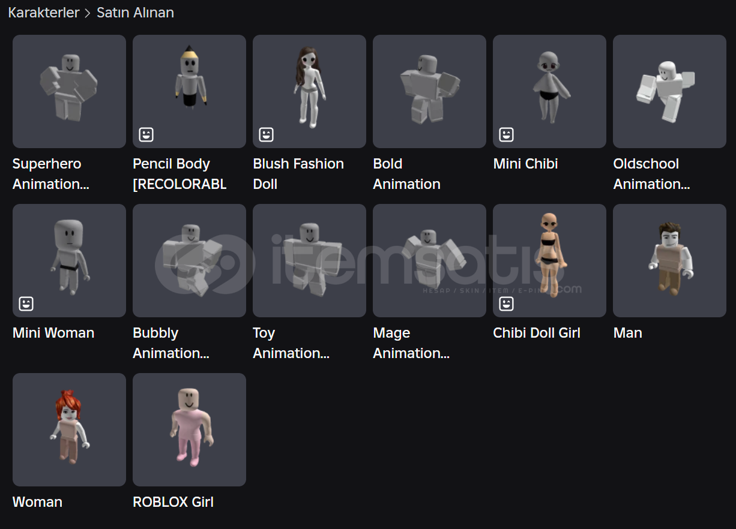The height and width of the screenshot is (529, 736).
Task: Open the Man character thumbnail
Action: 669,260
